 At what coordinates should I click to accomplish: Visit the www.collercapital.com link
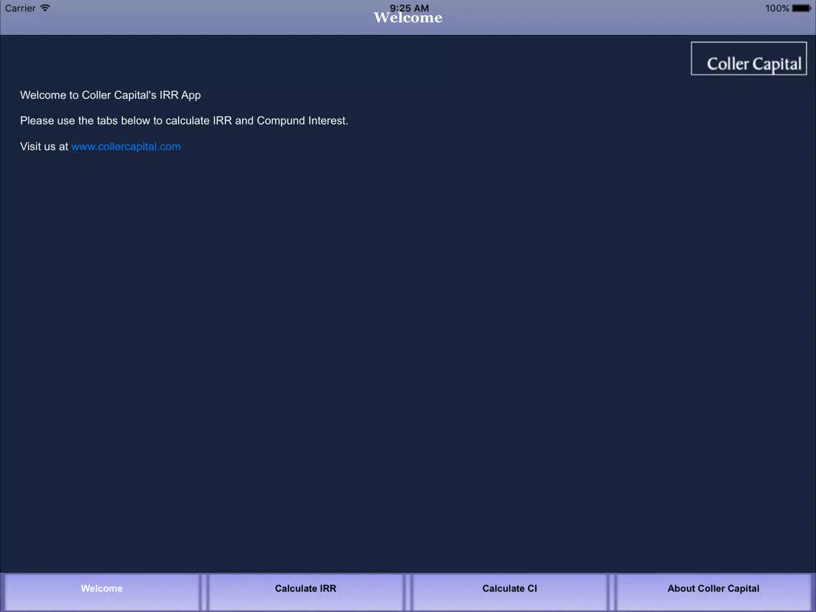point(126,147)
